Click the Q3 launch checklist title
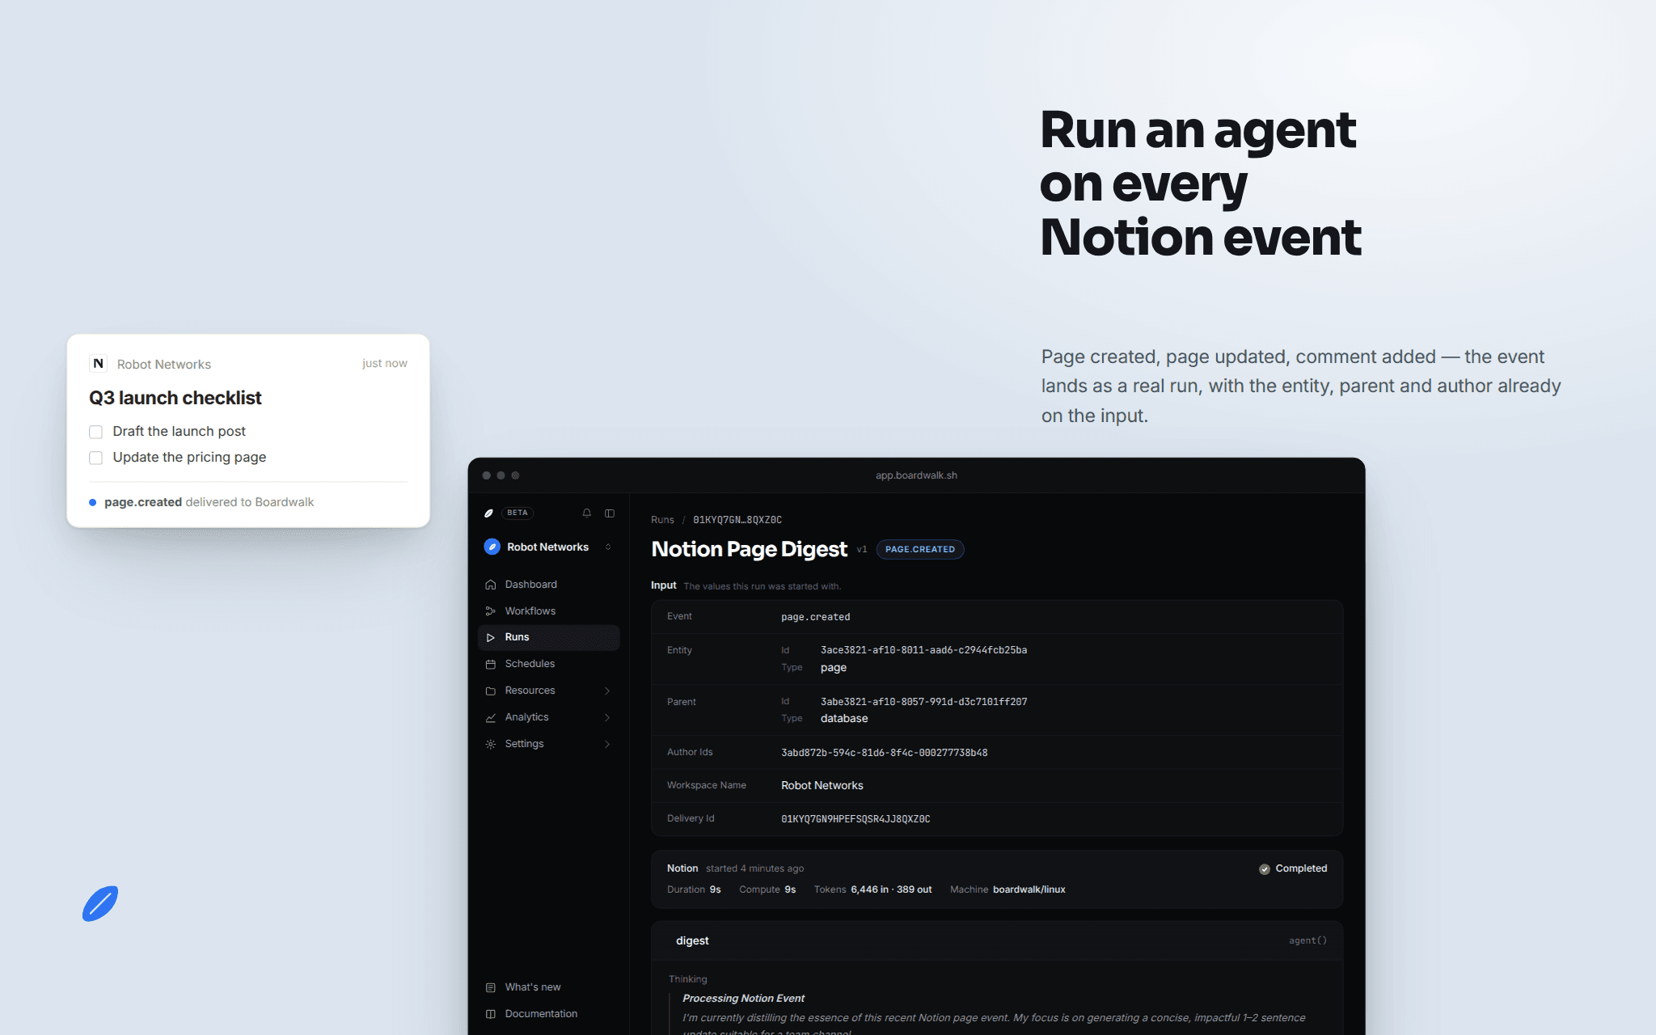 (x=175, y=399)
